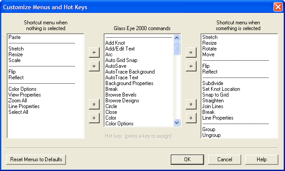285x171 pixels.
Task: Choose AutoTrace Text command
Action: click(x=122, y=78)
